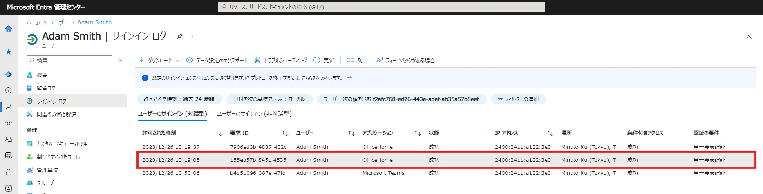Image resolution: width=763 pixels, height=194 pixels.
Task: Sort by ユーザー column arrows
Action: (351, 133)
